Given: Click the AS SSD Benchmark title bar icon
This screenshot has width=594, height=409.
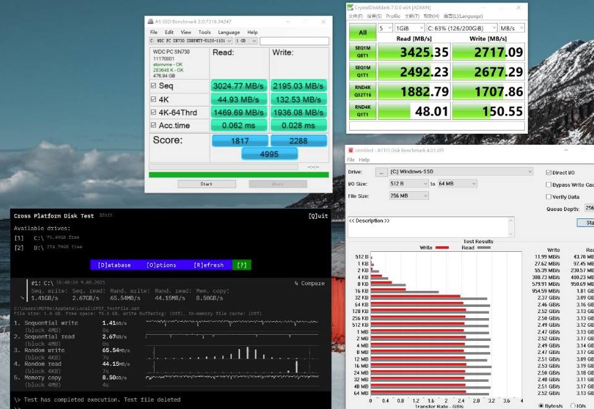Looking at the screenshot, I should point(150,22).
